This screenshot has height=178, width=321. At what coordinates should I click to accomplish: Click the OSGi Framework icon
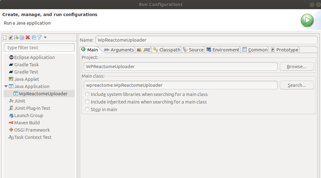pos(11,130)
